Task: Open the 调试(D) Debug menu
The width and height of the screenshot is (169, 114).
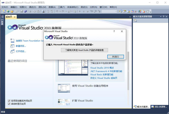Action: tap(32, 7)
